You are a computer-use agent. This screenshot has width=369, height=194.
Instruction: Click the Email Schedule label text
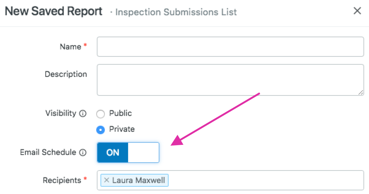coord(48,152)
